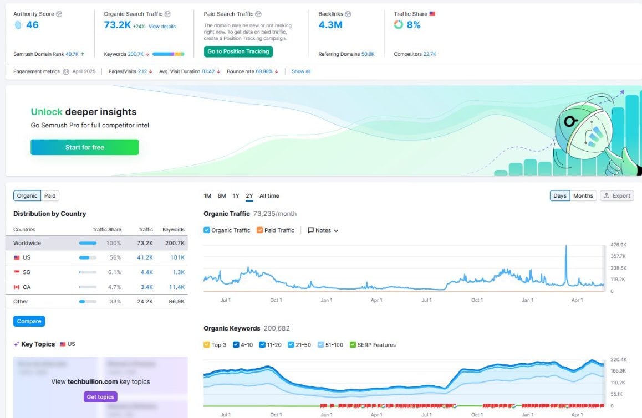642x418 pixels.
Task: Toggle the Organic Traffic checkbox
Action: (207, 230)
